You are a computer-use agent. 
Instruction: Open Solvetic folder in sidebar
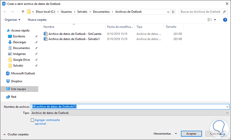[x=18, y=66]
